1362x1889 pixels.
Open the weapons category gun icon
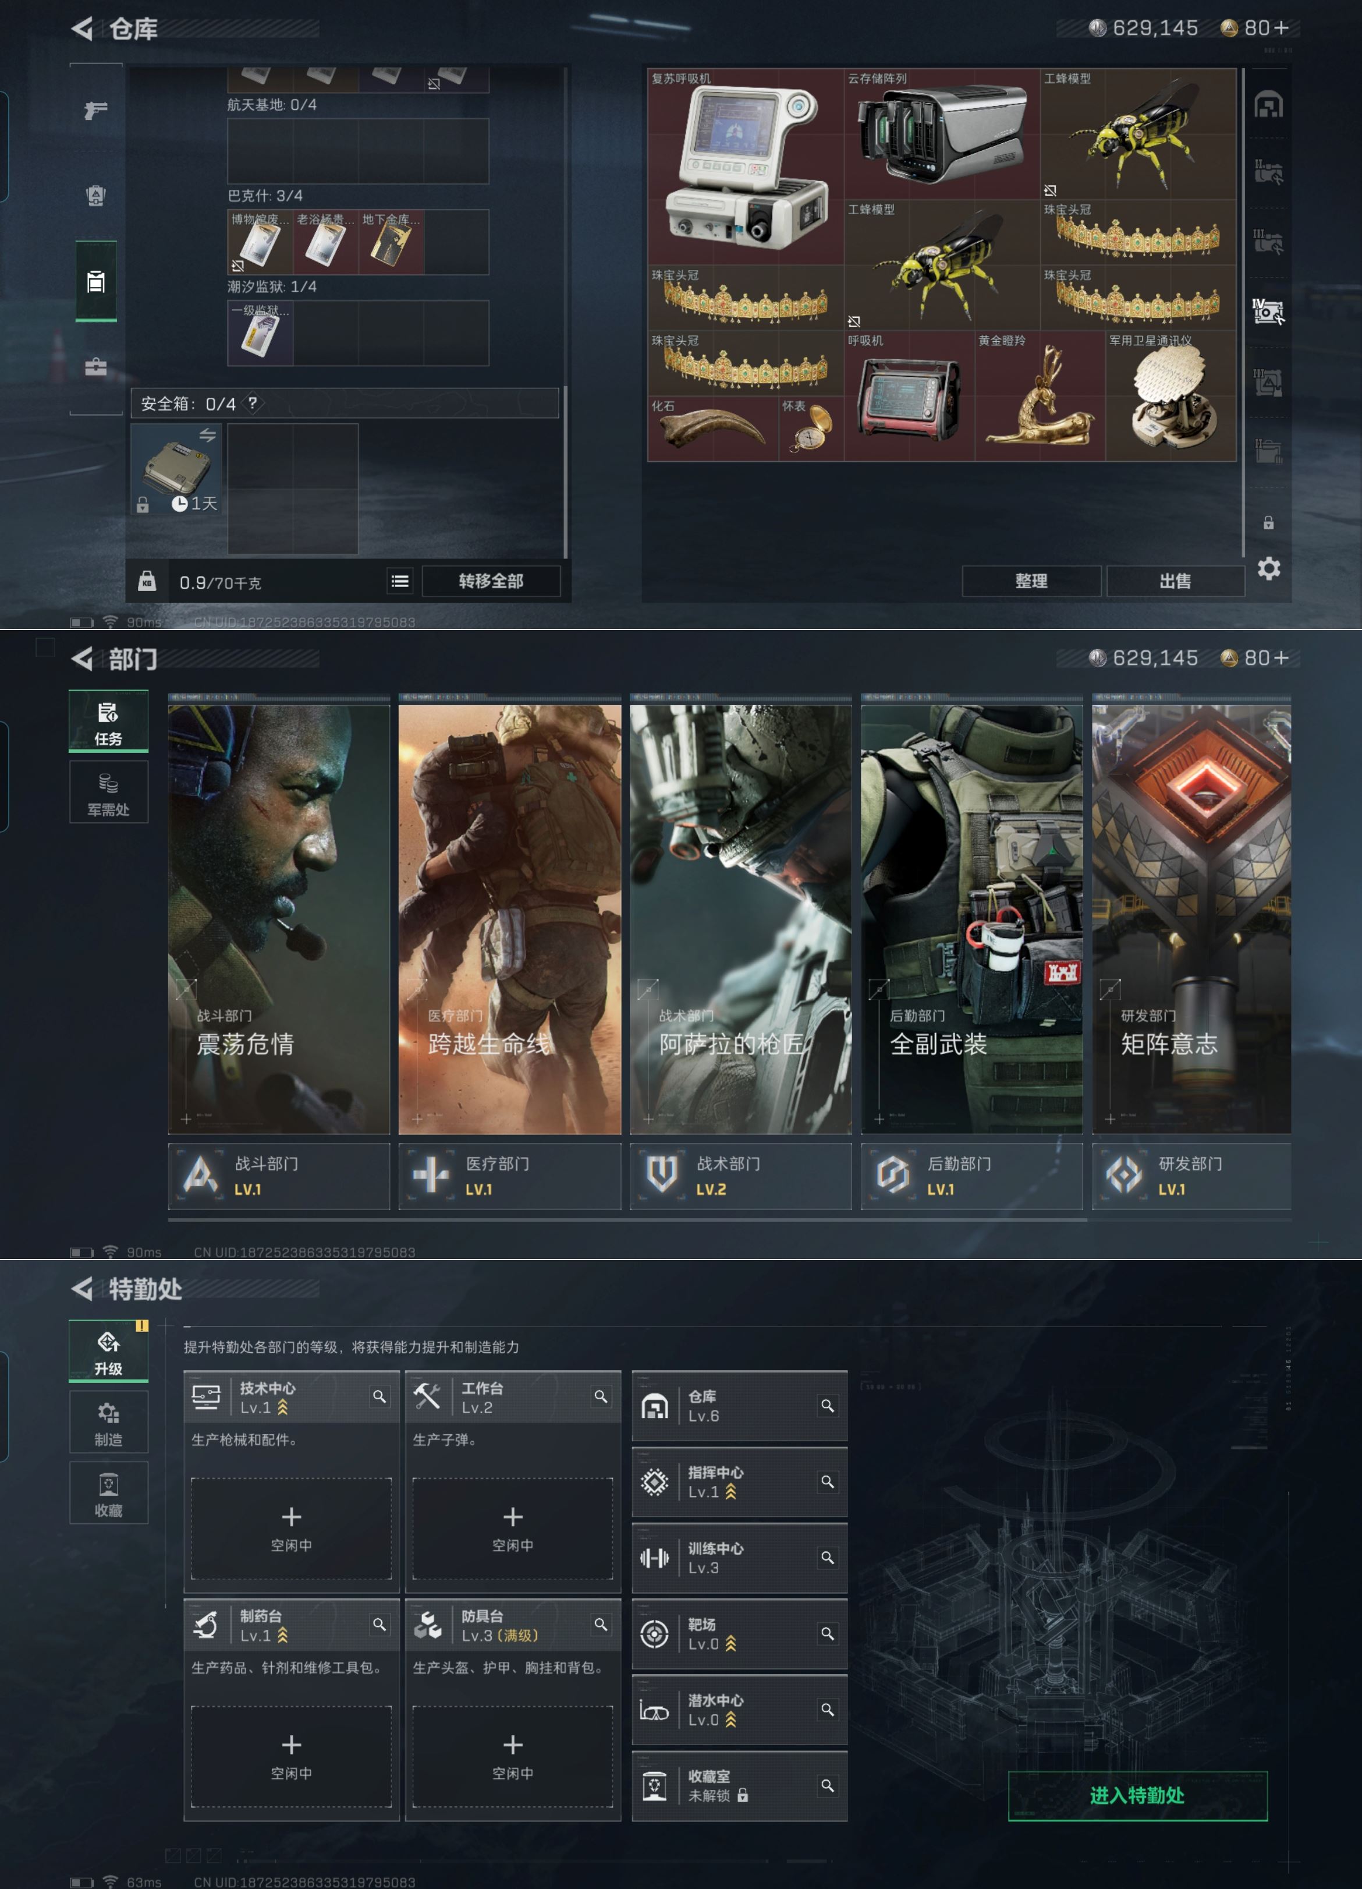coord(95,110)
